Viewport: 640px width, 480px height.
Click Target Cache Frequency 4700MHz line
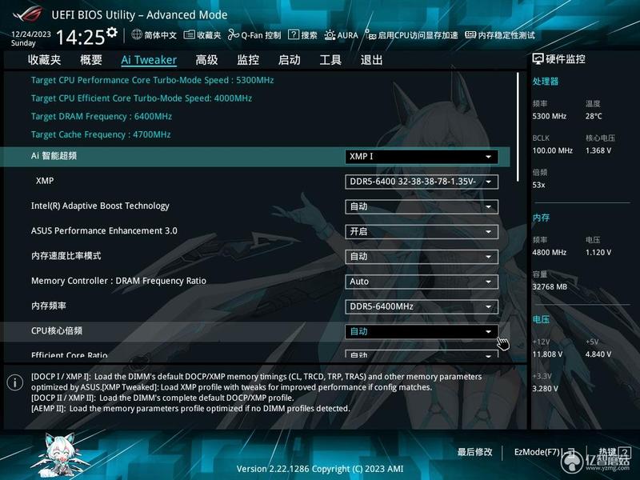click(101, 134)
